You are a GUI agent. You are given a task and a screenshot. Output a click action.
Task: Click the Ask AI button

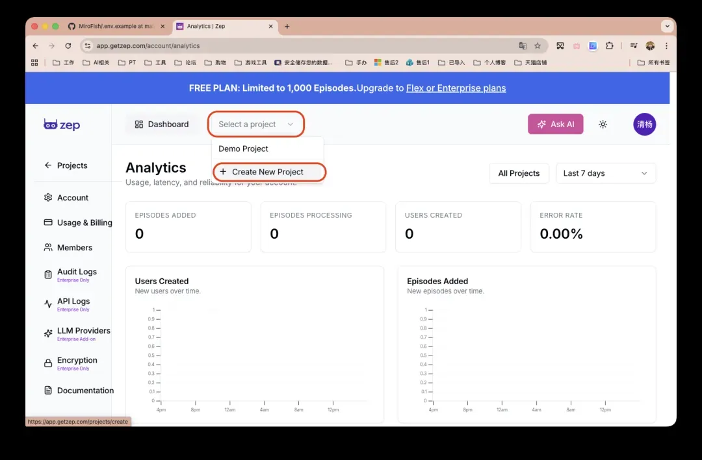tap(555, 125)
